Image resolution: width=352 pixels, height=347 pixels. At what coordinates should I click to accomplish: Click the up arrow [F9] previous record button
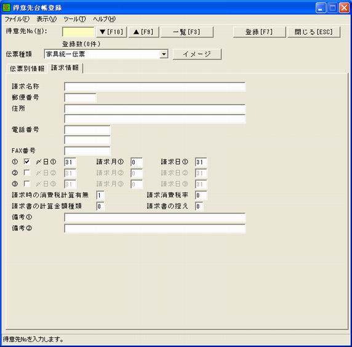click(x=143, y=32)
